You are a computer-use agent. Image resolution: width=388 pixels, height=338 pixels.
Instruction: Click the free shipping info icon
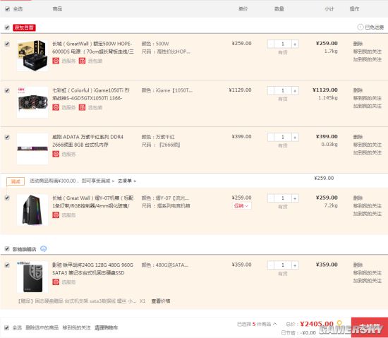point(360,27)
